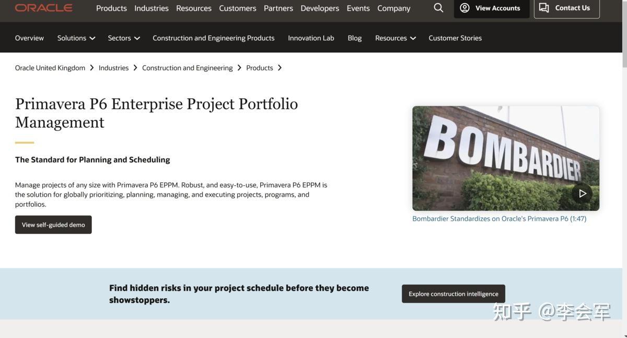Viewport: 627px width, 338px height.
Task: Open the search magnifier icon
Action: point(438,8)
